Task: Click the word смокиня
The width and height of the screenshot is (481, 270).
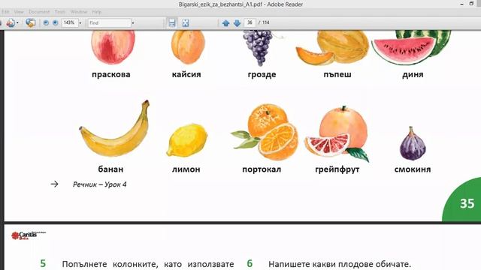Action: (413, 169)
